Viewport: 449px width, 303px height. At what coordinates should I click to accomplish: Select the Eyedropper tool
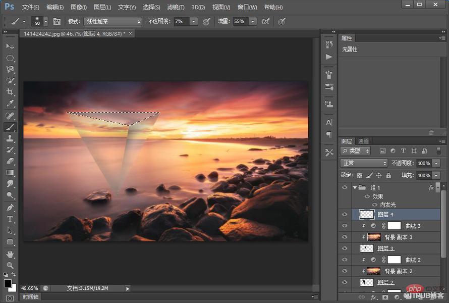click(10, 104)
